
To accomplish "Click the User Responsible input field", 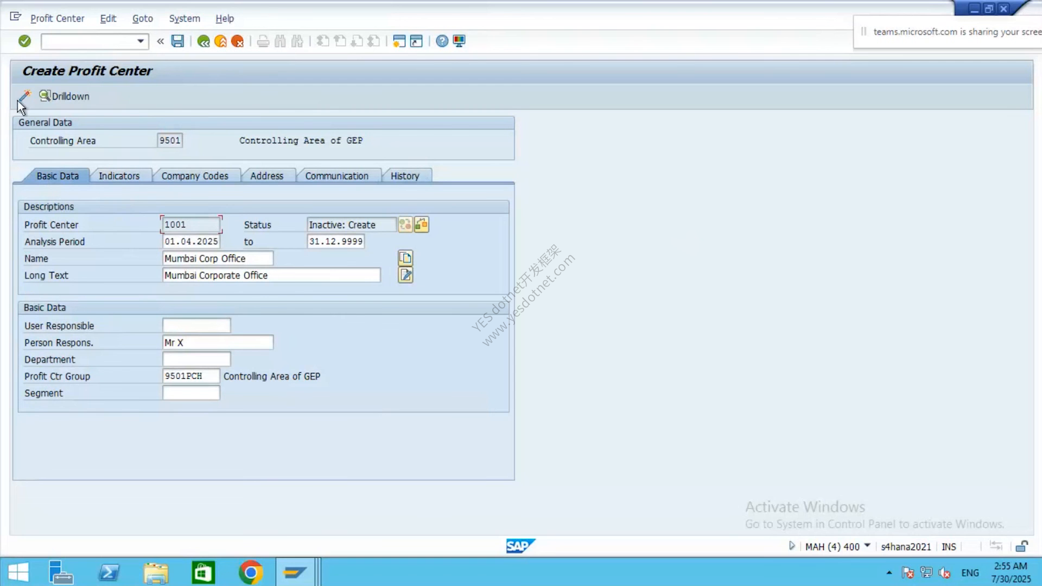I will pos(196,326).
